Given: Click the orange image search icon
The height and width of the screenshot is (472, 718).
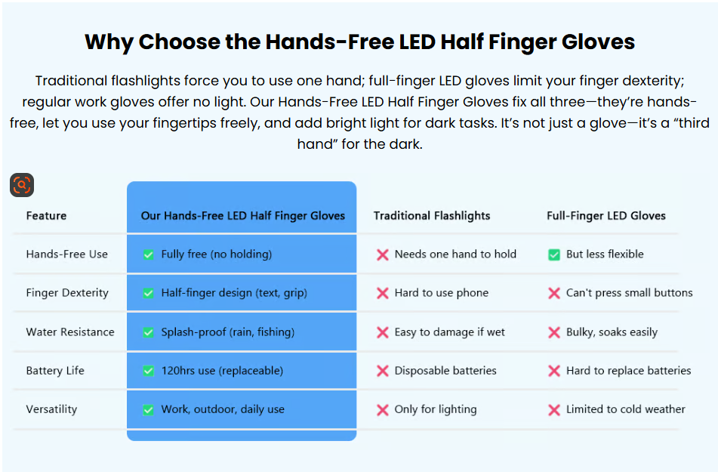Looking at the screenshot, I should click(22, 185).
